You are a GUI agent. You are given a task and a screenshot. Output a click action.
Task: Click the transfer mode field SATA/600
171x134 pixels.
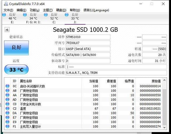[x=88, y=55]
